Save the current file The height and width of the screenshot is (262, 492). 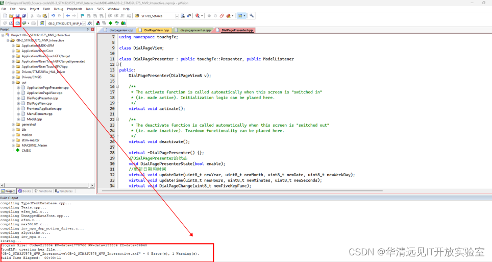[17, 16]
